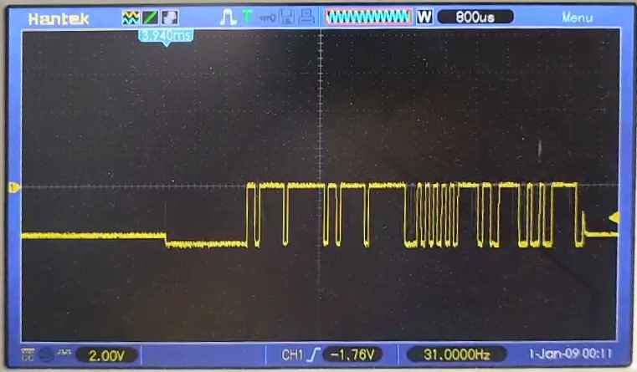Click the rising edge trigger slope icon

pos(312,355)
